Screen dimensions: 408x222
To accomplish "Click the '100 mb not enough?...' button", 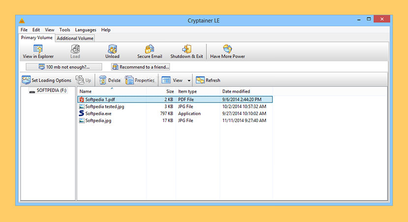I will coord(64,67).
